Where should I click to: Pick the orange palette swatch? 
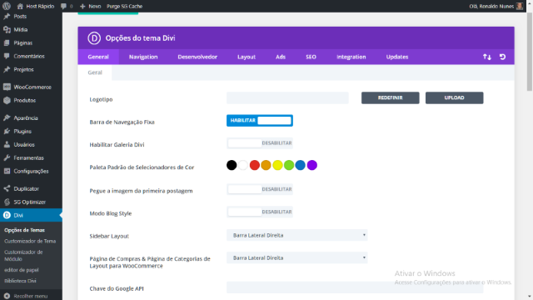coord(266,165)
